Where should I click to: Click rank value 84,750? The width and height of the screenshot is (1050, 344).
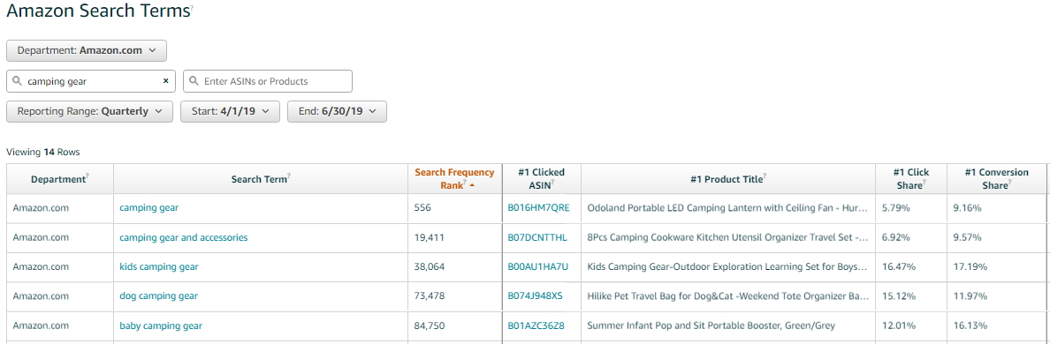point(430,326)
